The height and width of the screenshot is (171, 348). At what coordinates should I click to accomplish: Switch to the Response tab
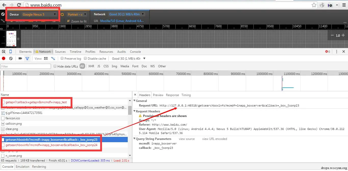172,95
